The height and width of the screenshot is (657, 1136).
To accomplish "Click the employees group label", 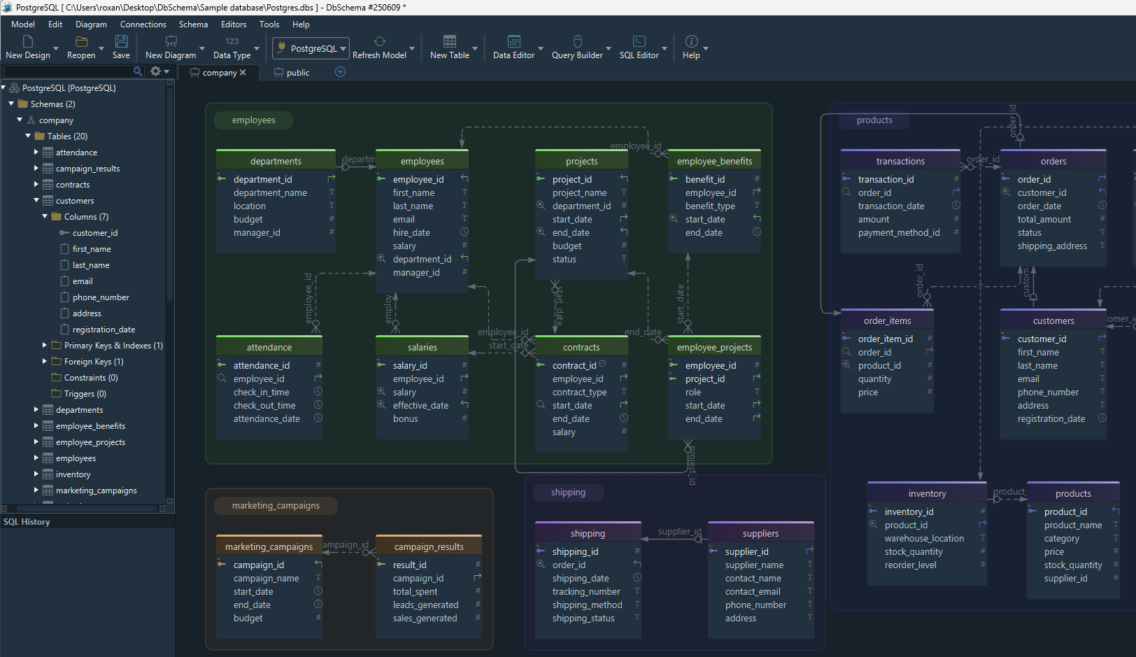I will pos(254,120).
